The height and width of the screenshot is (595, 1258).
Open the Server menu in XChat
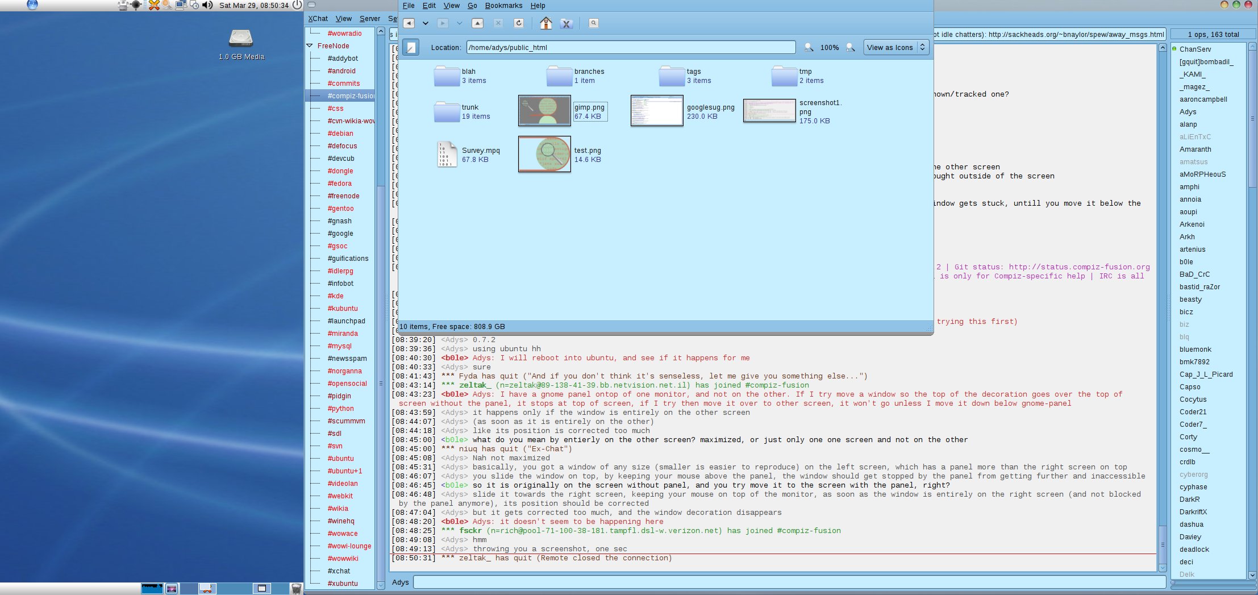click(369, 19)
